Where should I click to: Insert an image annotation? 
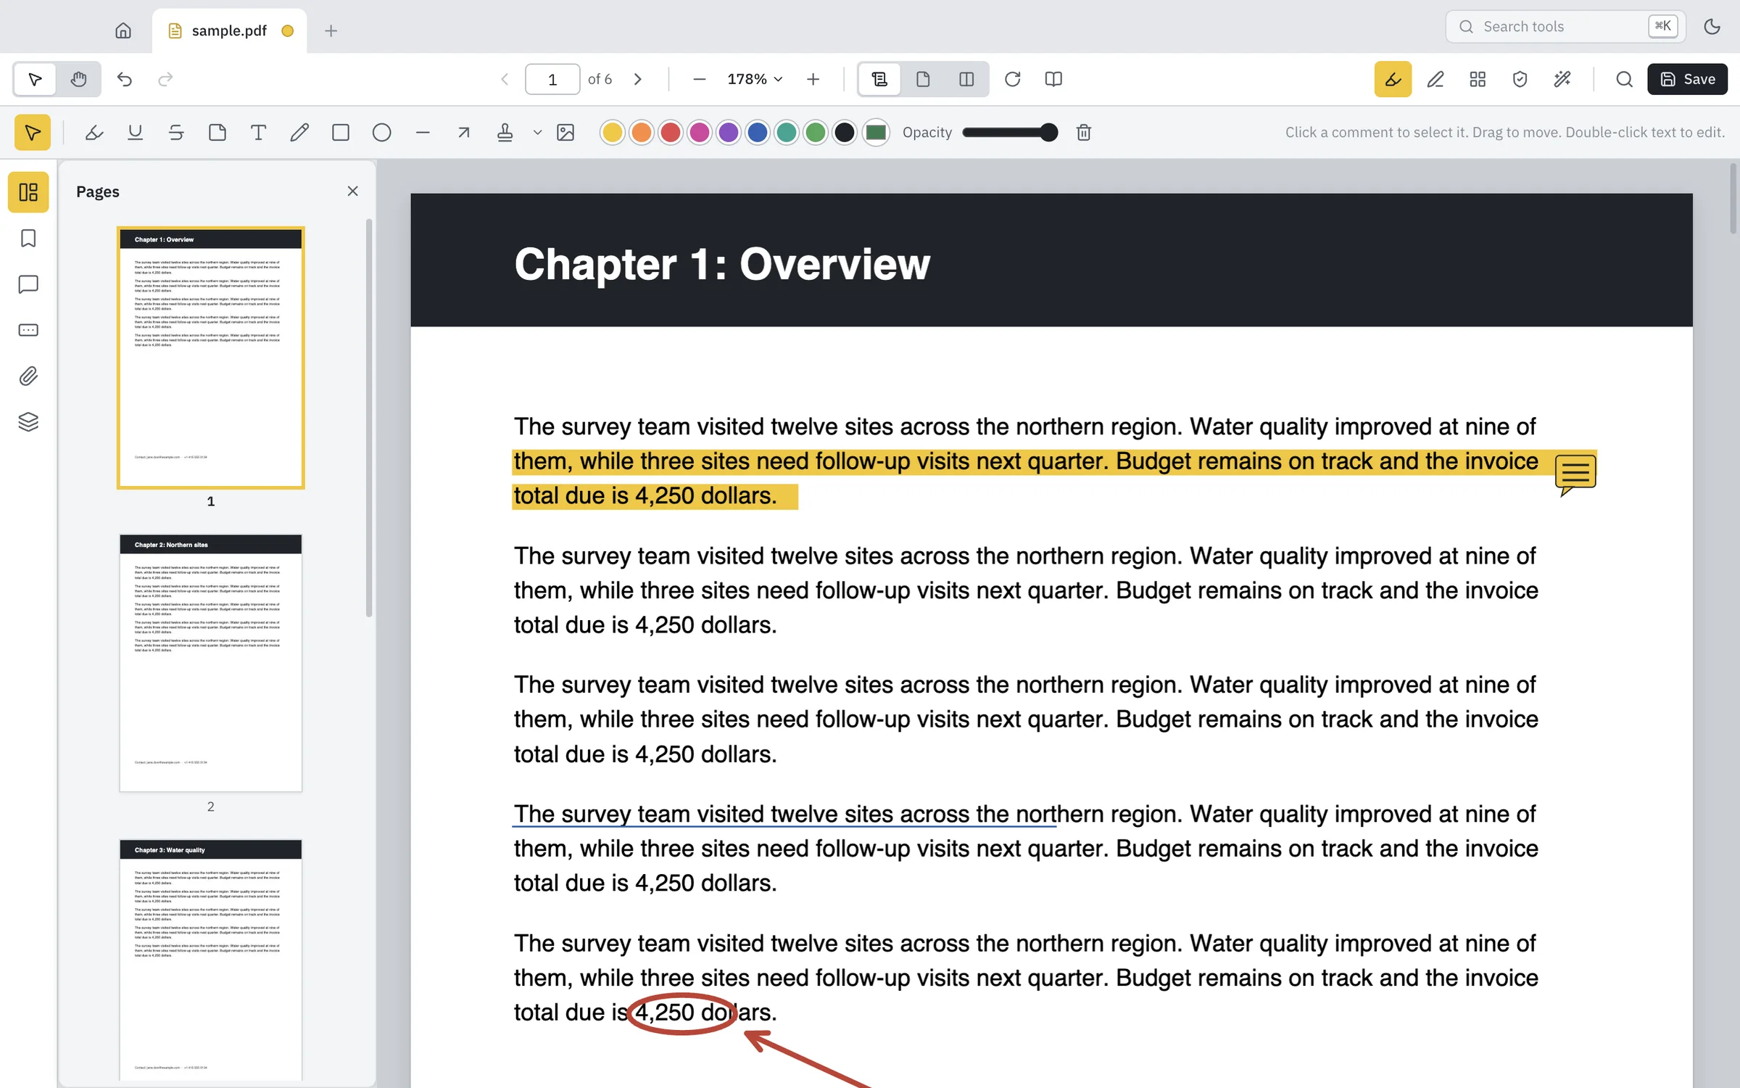[565, 133]
